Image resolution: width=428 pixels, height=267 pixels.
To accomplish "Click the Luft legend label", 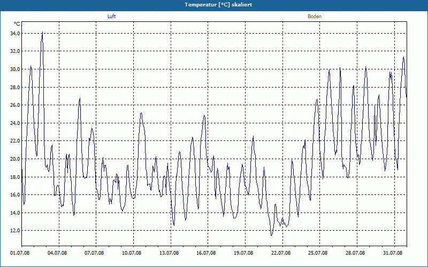I will pos(111,17).
